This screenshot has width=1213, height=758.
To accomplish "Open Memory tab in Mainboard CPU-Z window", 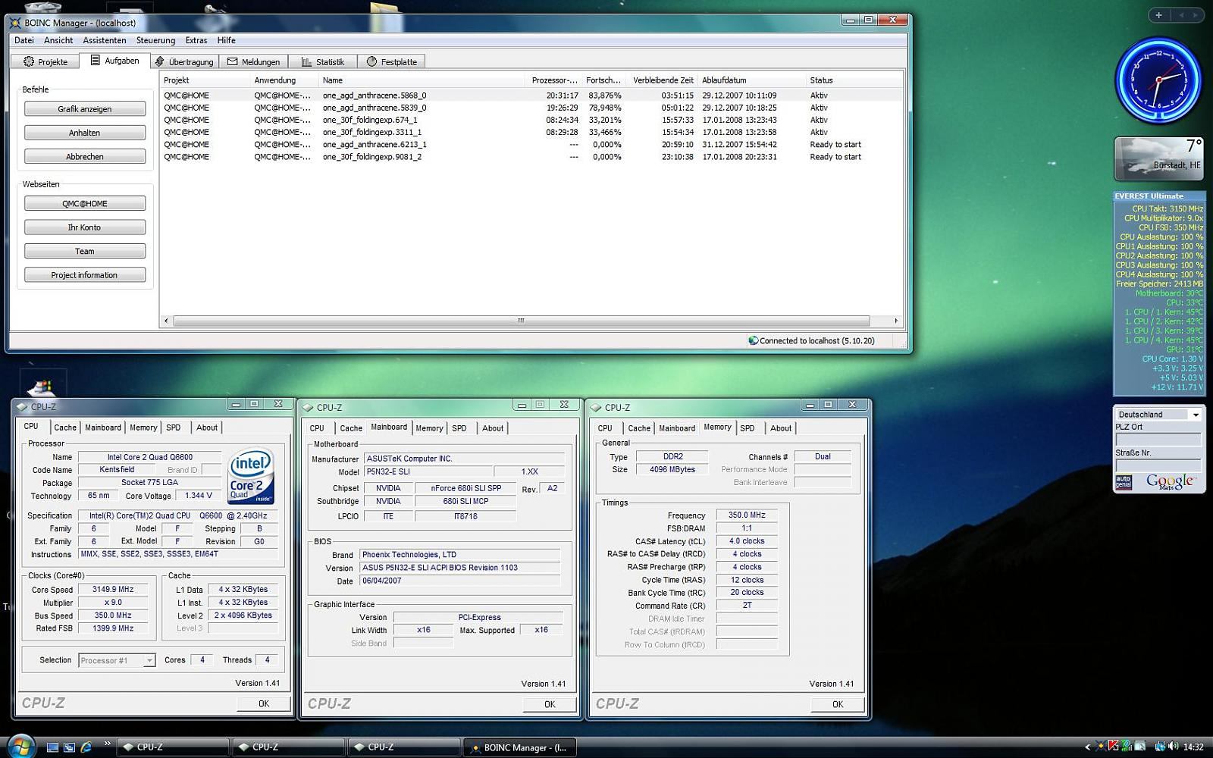I will (x=429, y=428).
